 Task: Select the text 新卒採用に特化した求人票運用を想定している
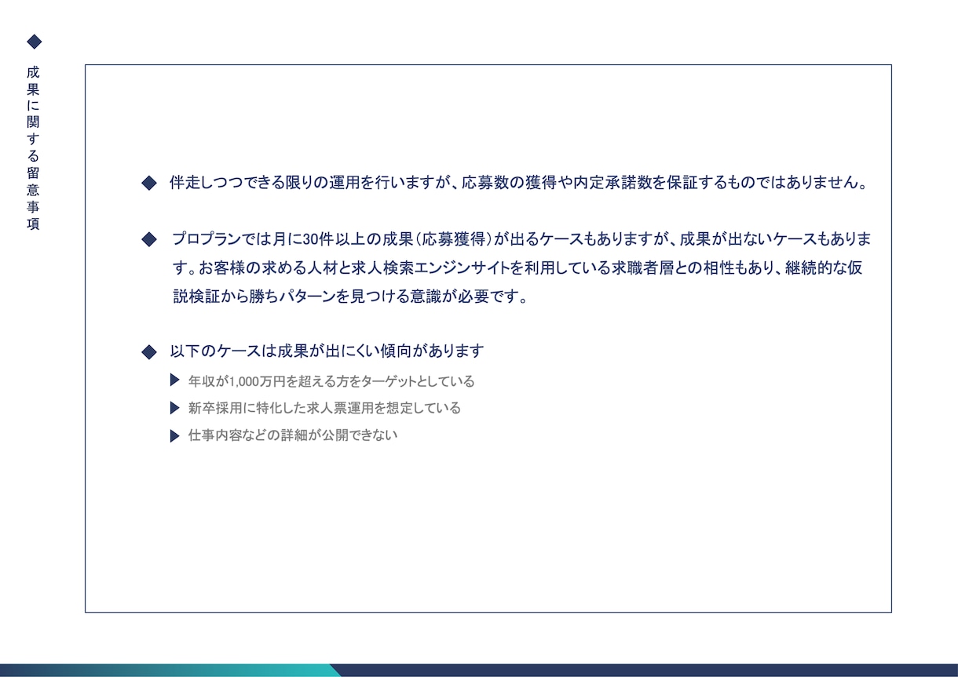coord(324,408)
